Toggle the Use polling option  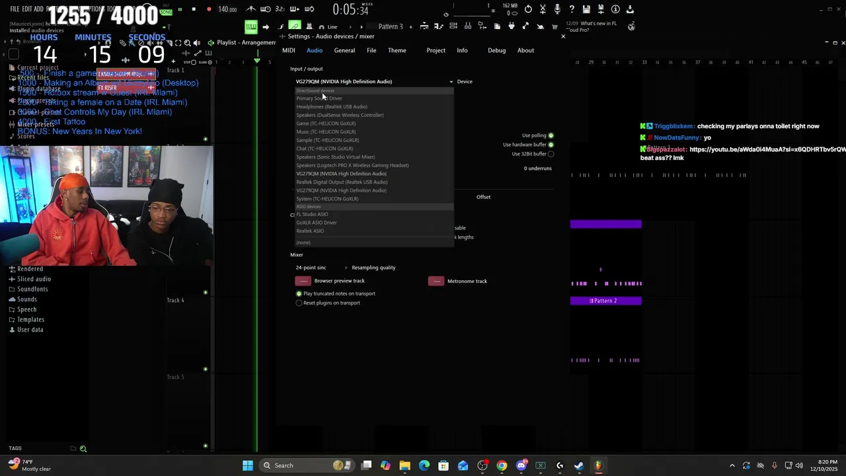click(x=551, y=136)
